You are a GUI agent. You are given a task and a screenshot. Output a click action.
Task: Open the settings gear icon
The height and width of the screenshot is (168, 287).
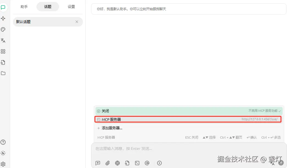click(x=3, y=164)
